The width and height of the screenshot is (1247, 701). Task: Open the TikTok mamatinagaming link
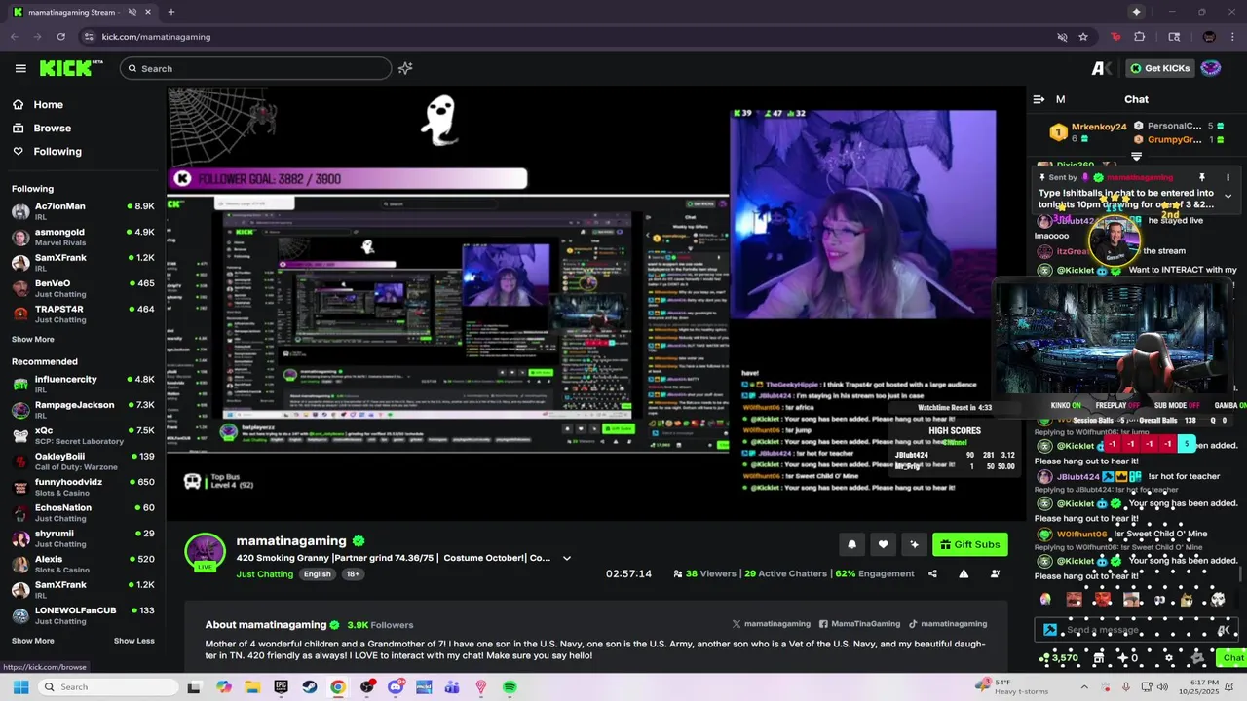tap(948, 624)
